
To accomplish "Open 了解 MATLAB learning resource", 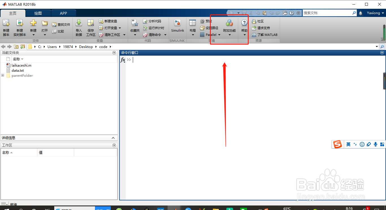I will (265, 35).
